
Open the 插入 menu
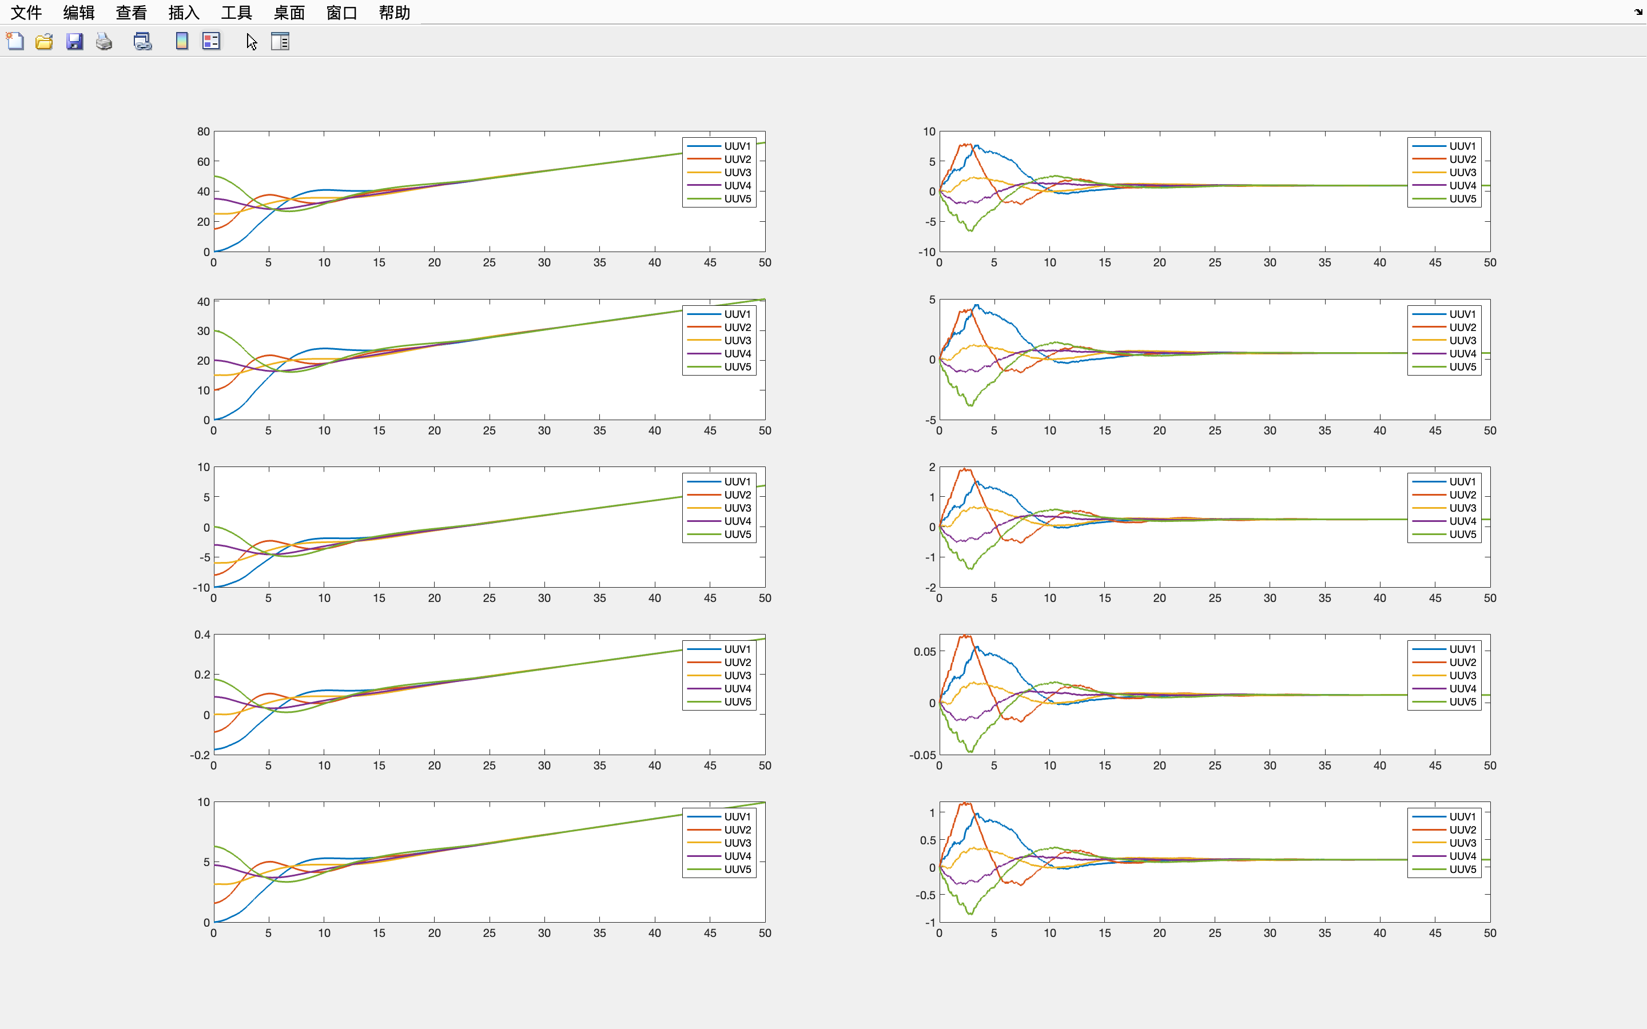(x=184, y=12)
